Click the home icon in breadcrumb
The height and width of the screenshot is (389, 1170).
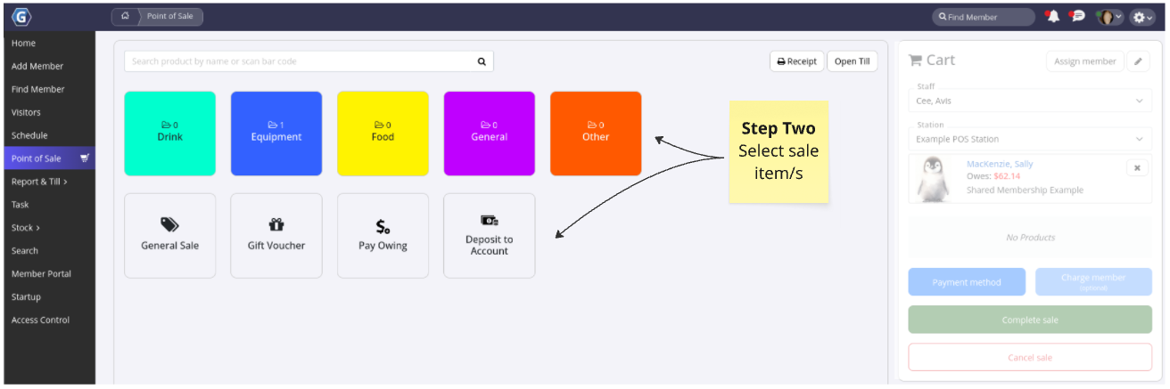tap(126, 16)
